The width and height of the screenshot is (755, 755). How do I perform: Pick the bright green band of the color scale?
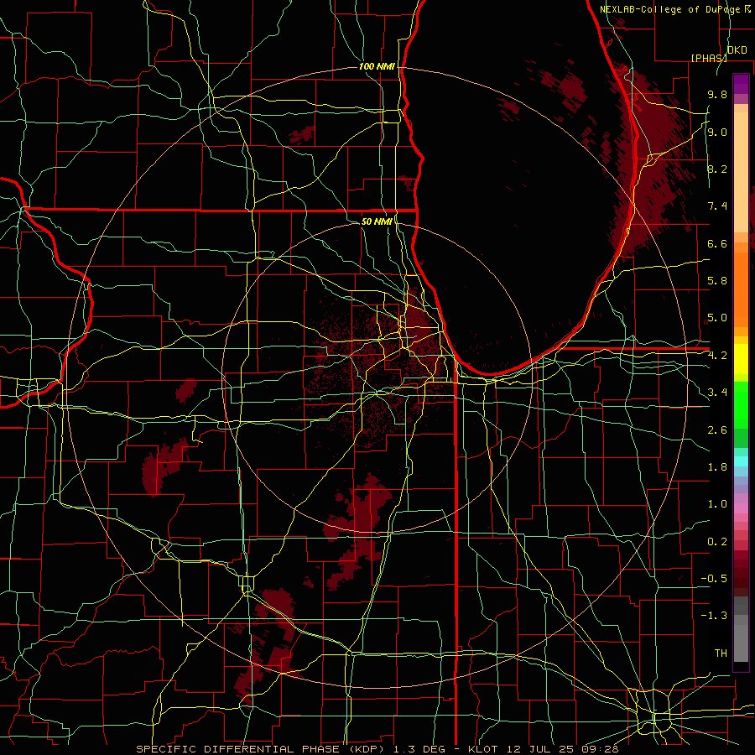[x=741, y=405]
